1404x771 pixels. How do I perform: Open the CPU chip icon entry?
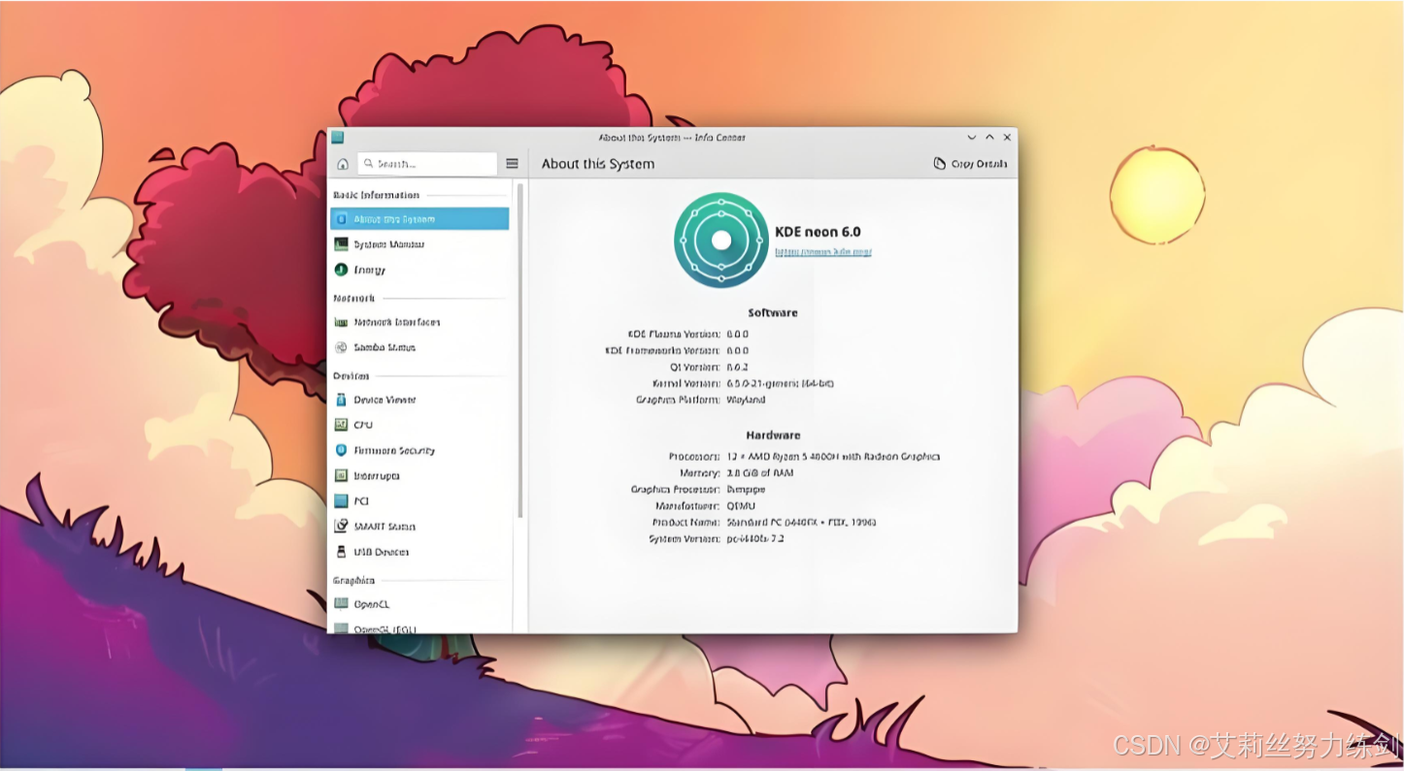click(x=342, y=425)
